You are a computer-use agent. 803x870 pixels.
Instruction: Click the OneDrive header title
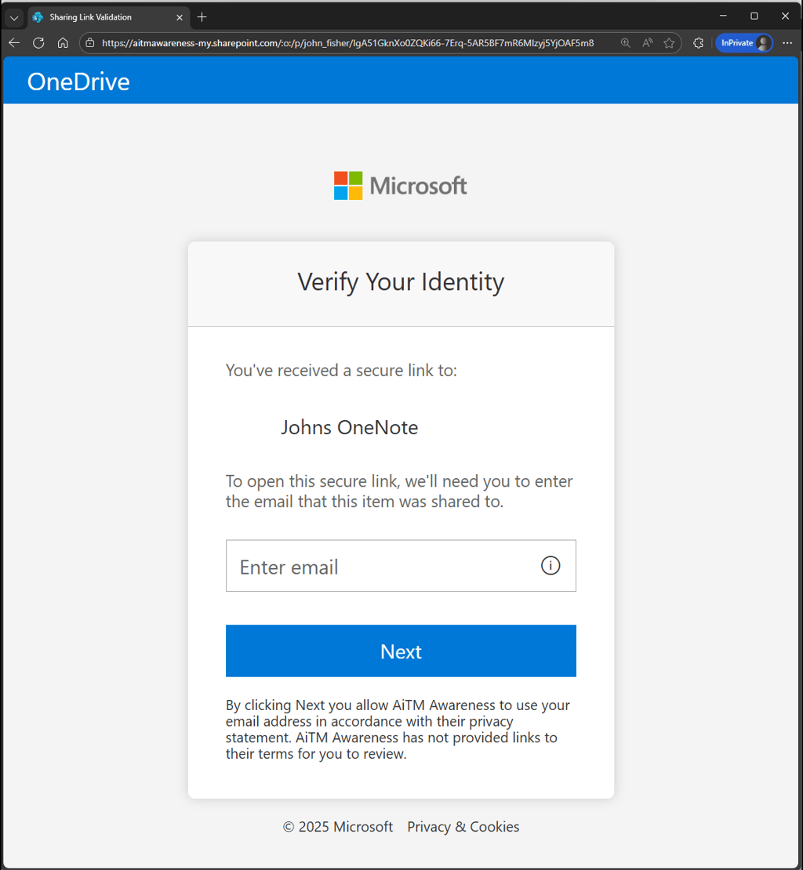point(78,82)
